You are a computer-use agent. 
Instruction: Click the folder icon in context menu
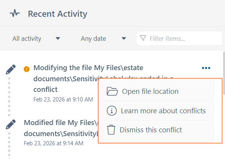(112, 91)
